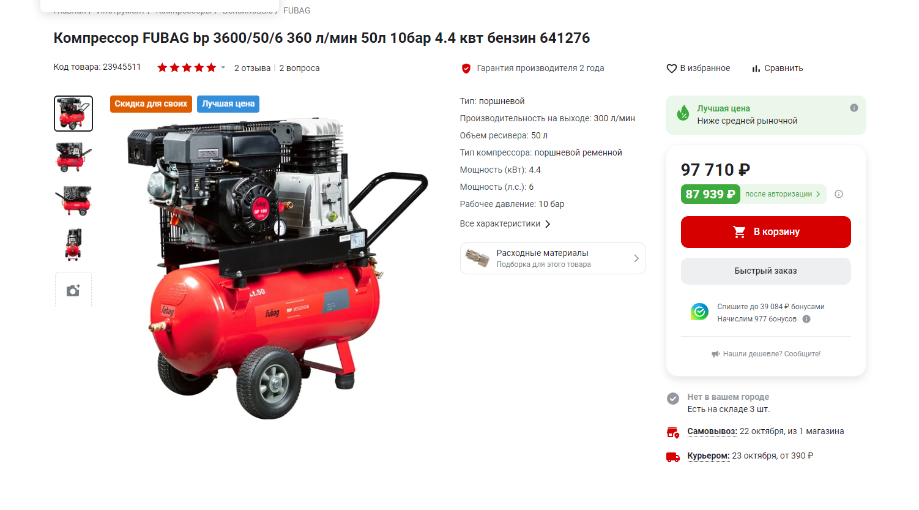The width and height of the screenshot is (919, 510).
Task: Click the Сравнить compare chart icon
Action: coord(756,69)
